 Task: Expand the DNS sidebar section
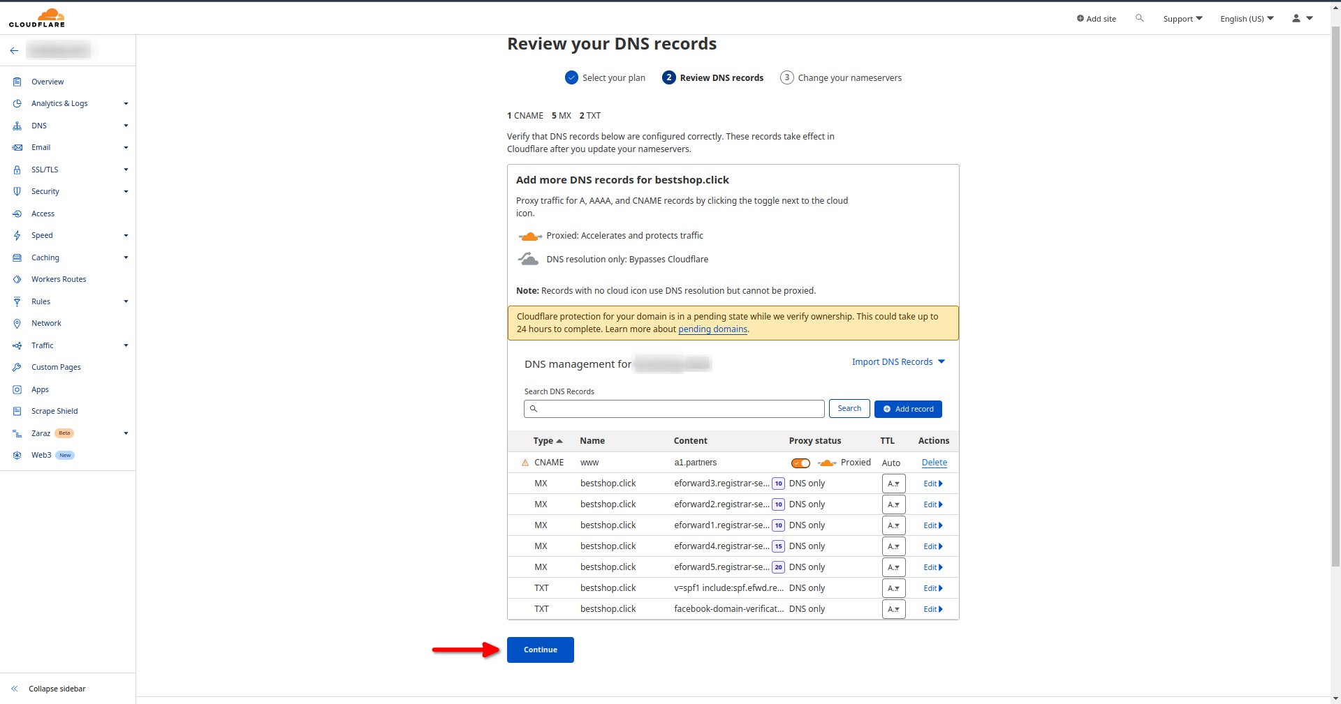[x=126, y=126]
